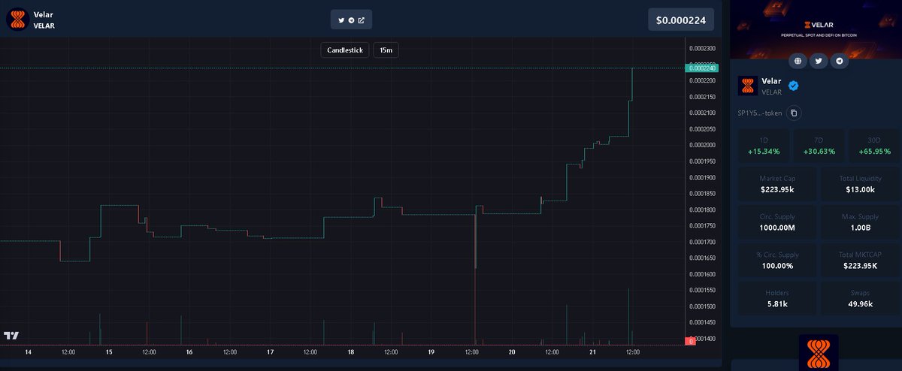
Task: Click the Velar logo in the page header
Action: click(x=17, y=20)
